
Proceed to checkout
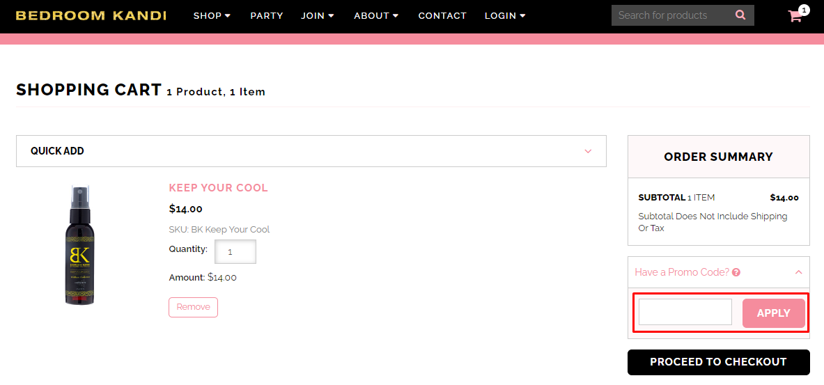pos(718,362)
